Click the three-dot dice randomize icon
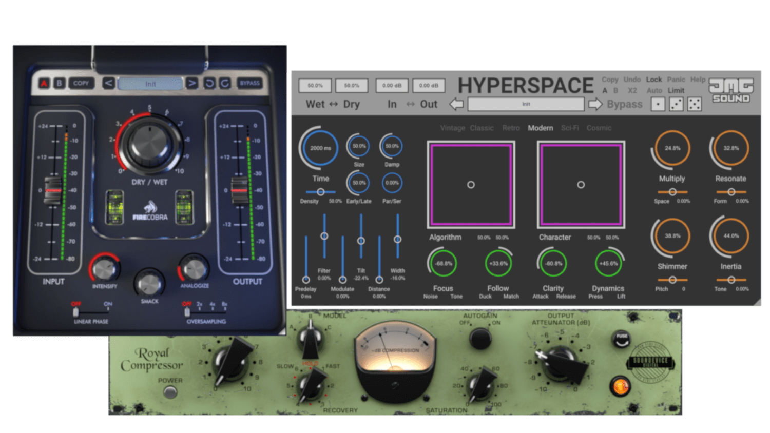This screenshot has height=433, width=770. click(676, 104)
